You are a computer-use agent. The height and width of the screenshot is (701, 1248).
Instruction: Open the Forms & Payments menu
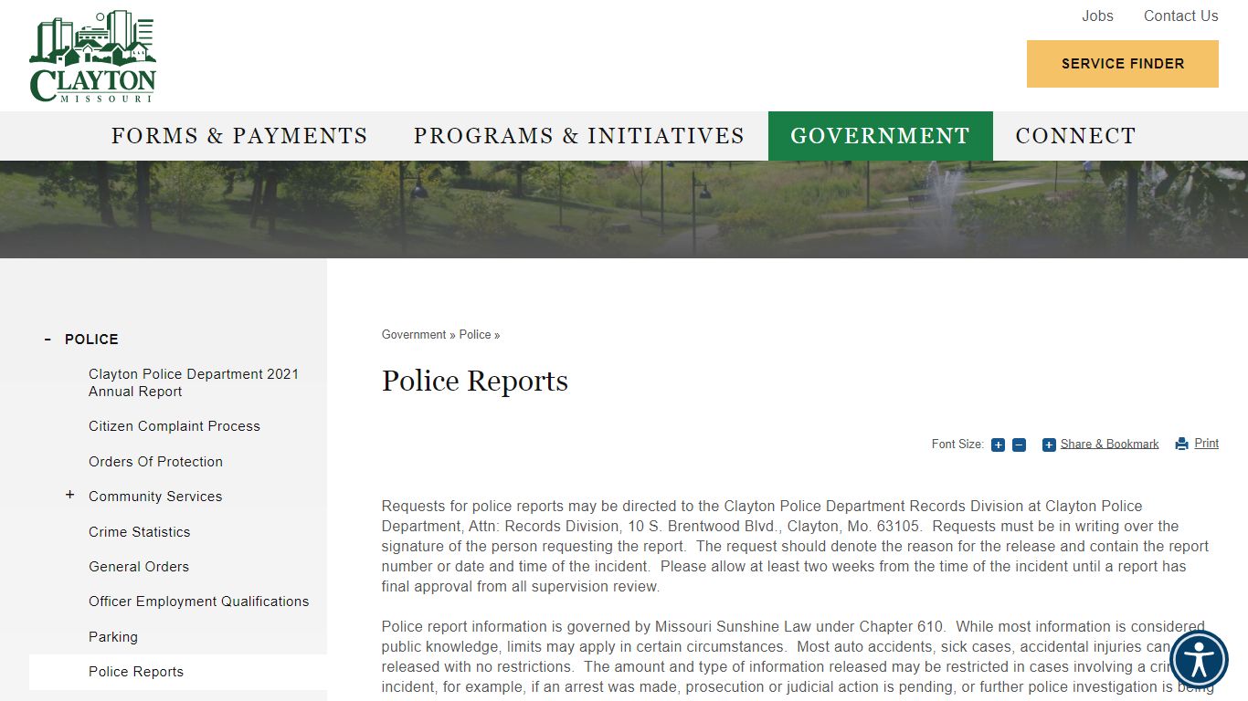239,136
